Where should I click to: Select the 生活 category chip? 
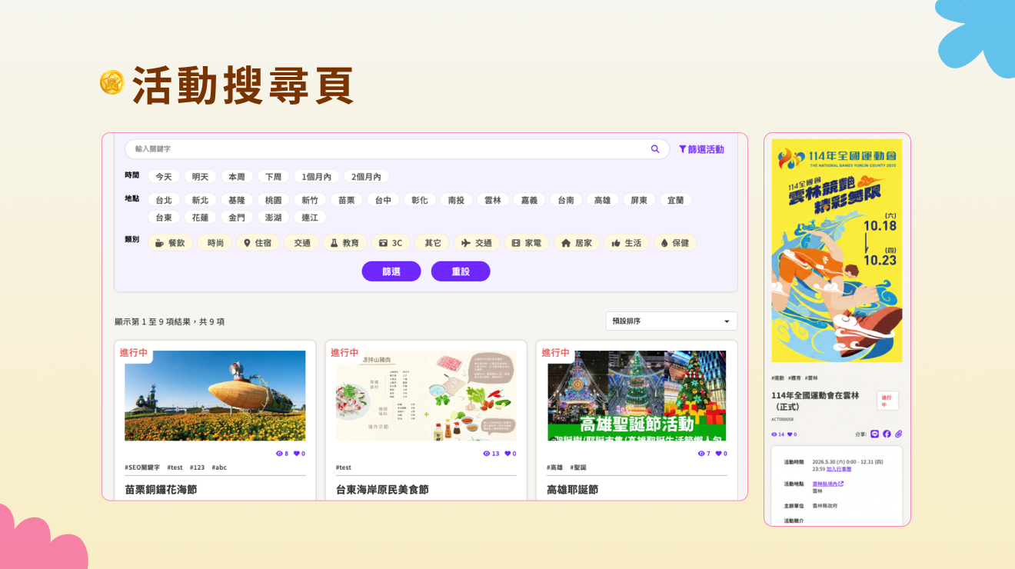point(627,243)
